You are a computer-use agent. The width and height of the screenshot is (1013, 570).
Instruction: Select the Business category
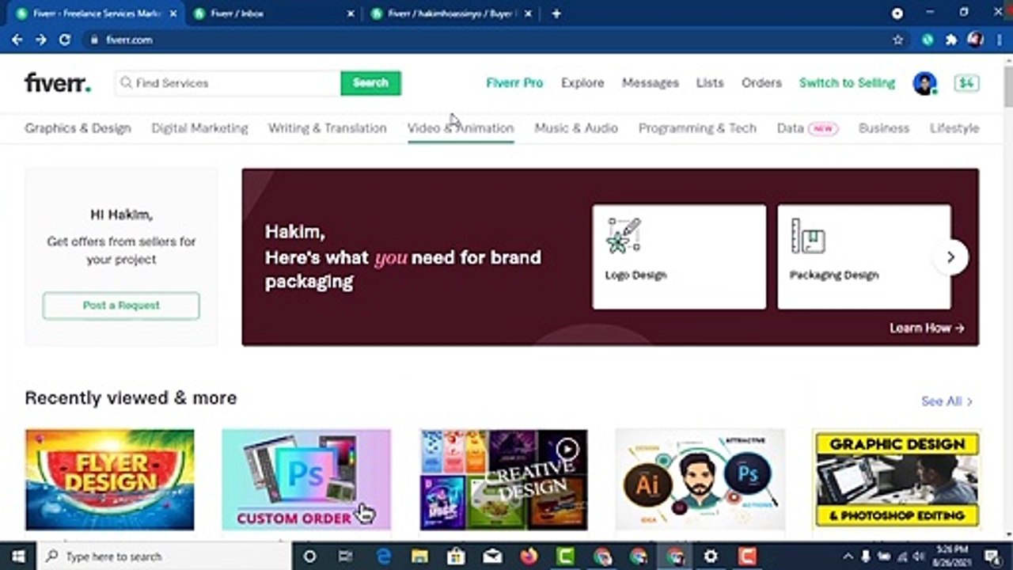click(884, 128)
